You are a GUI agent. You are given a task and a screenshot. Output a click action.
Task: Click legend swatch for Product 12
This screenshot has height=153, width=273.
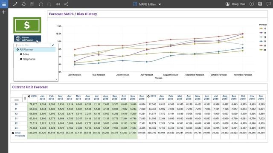click(x=261, y=37)
